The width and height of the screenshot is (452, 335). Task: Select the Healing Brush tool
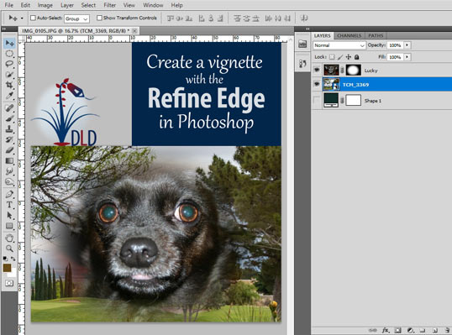coord(9,108)
